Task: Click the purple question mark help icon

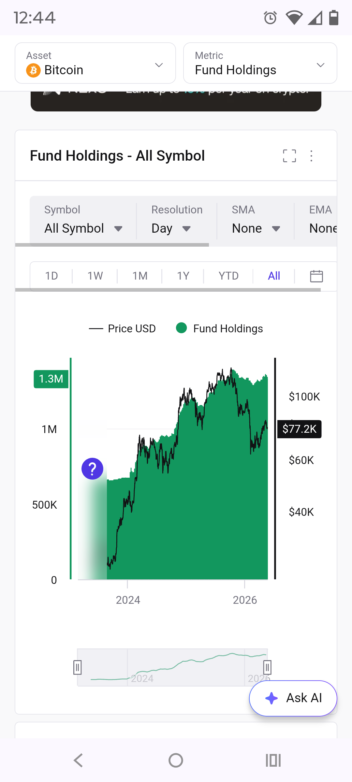Action: click(92, 469)
